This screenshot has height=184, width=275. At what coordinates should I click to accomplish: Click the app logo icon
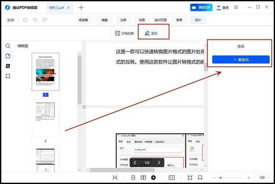point(7,7)
